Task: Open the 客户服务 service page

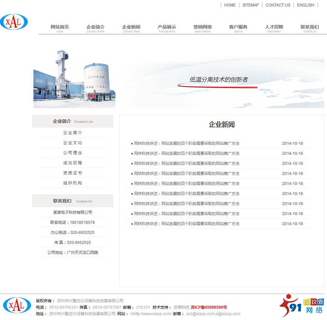Action: (238, 28)
